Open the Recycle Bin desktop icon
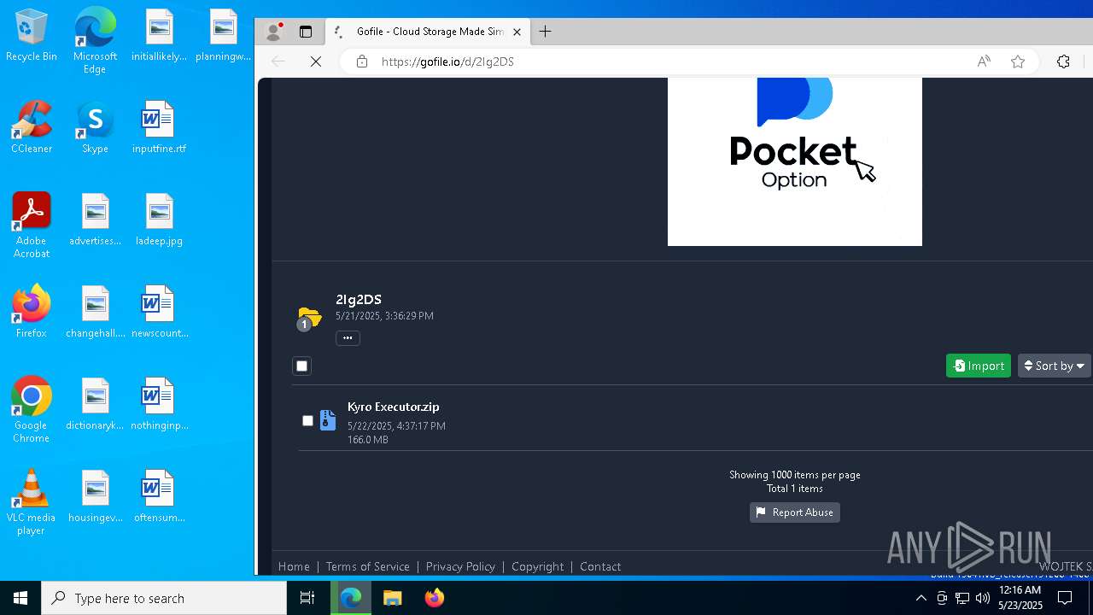Viewport: 1093px width, 615px height. tap(31, 36)
